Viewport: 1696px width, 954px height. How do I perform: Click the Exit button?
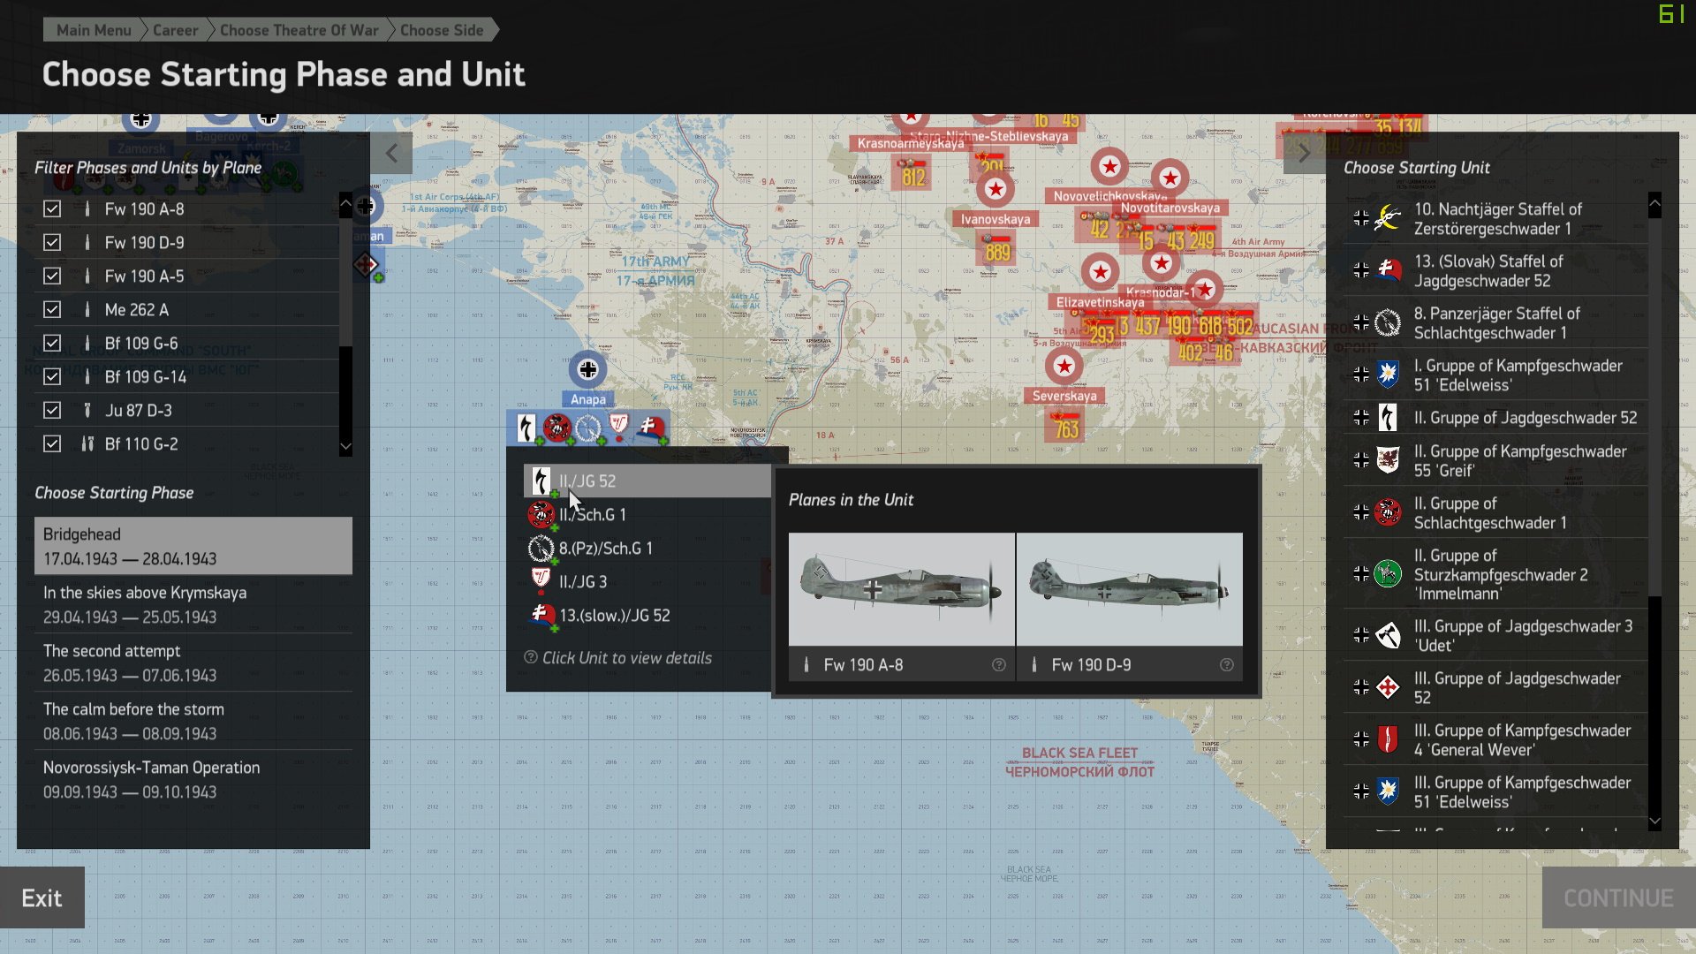coord(42,897)
